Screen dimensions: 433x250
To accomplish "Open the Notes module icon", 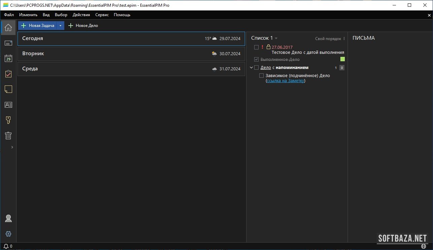I will click(8, 89).
